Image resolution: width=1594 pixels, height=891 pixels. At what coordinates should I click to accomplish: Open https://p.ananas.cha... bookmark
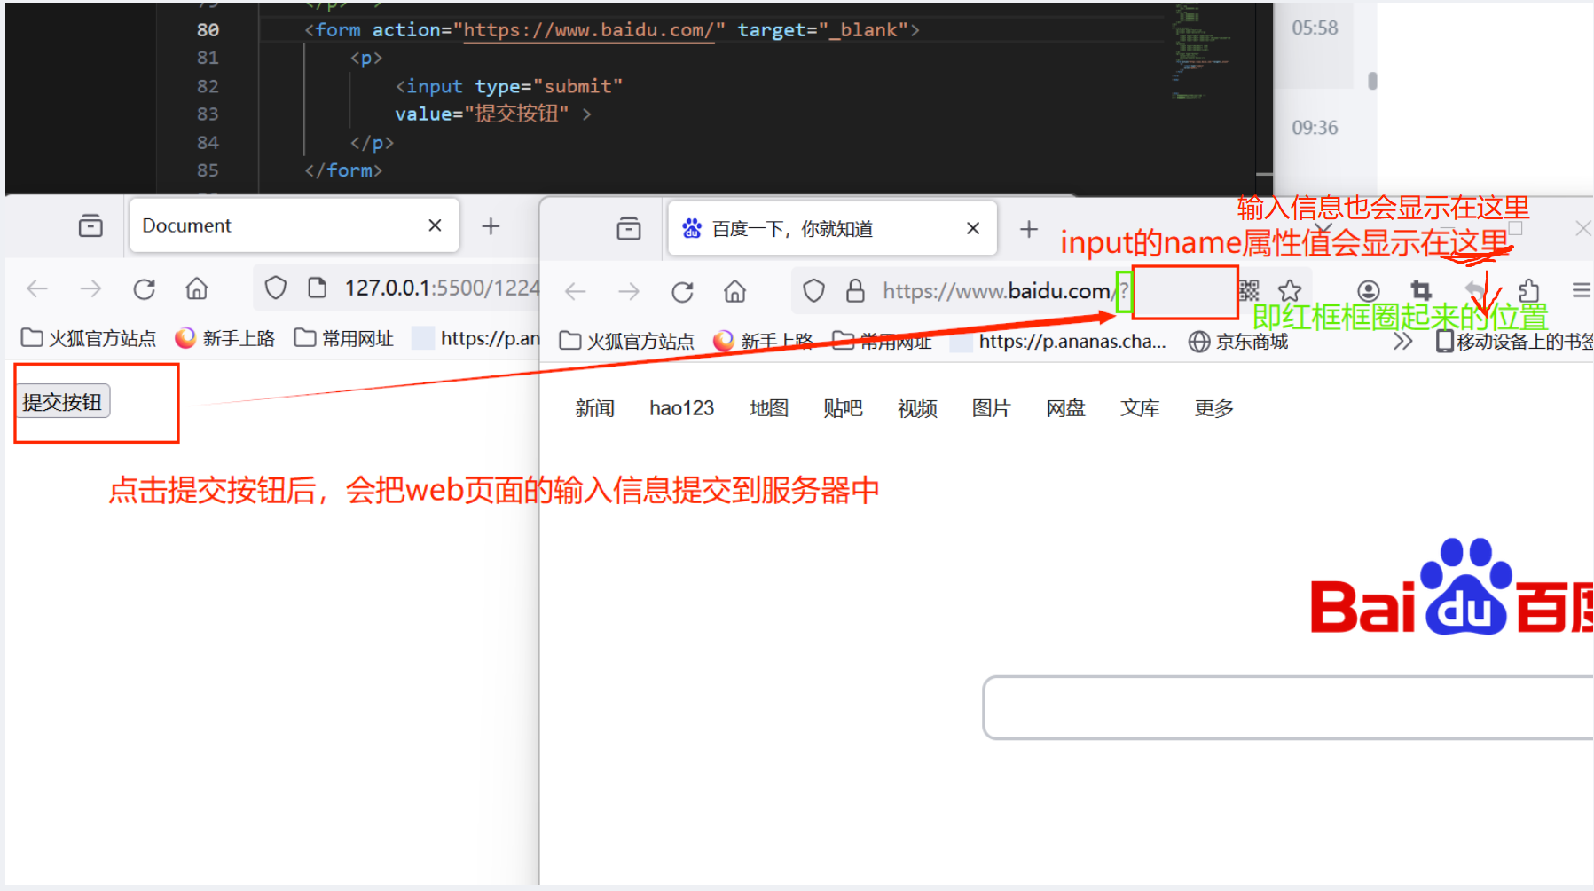[x=1058, y=341]
